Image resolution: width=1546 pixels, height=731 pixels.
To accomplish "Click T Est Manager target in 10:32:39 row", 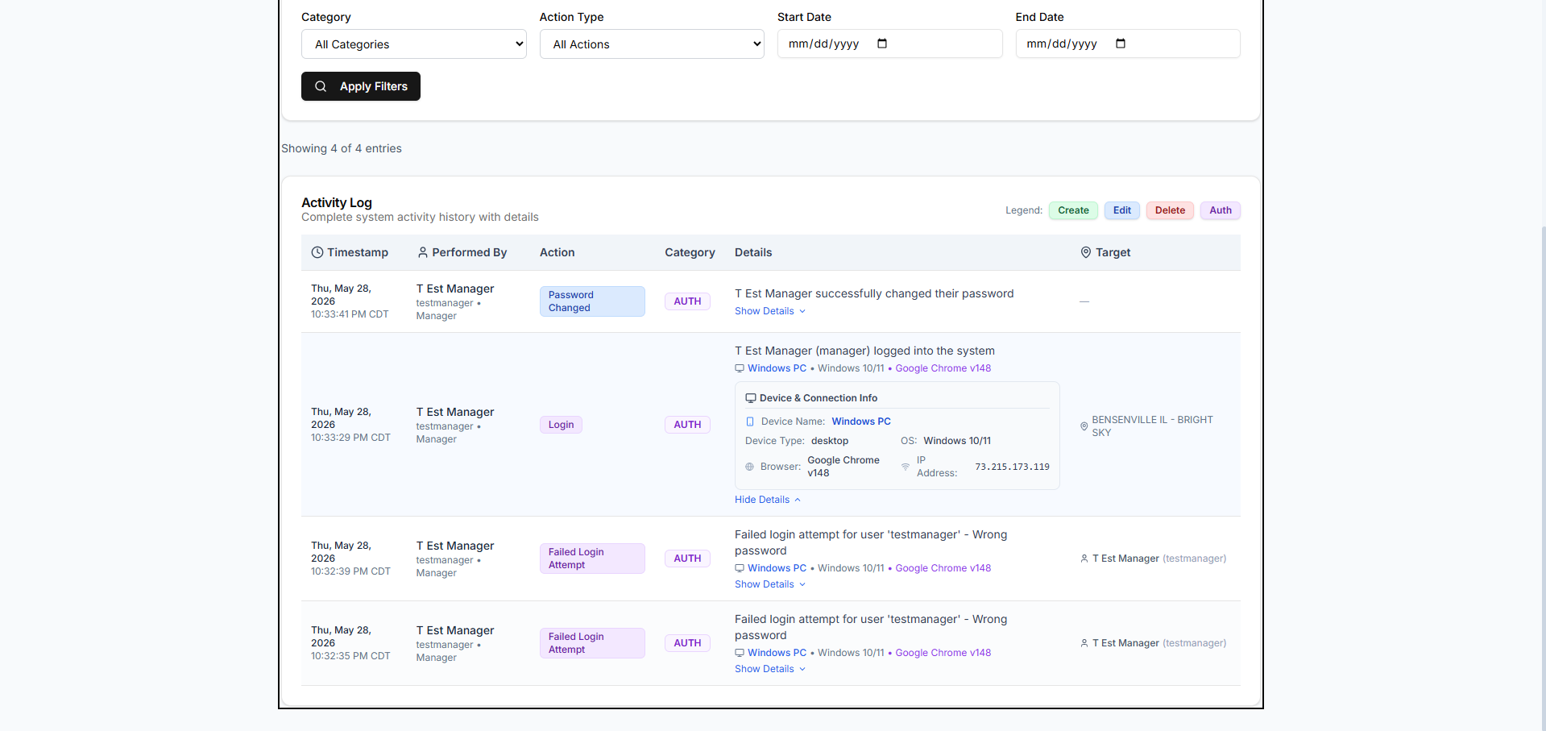I will point(1125,559).
